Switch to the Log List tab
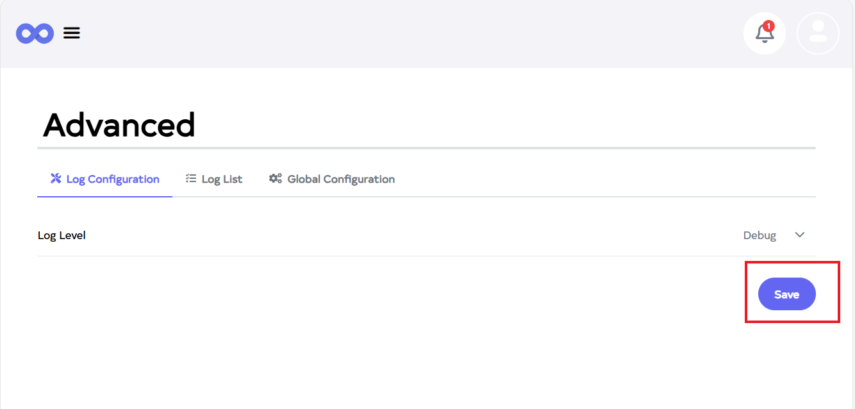The width and height of the screenshot is (855, 409). [222, 179]
